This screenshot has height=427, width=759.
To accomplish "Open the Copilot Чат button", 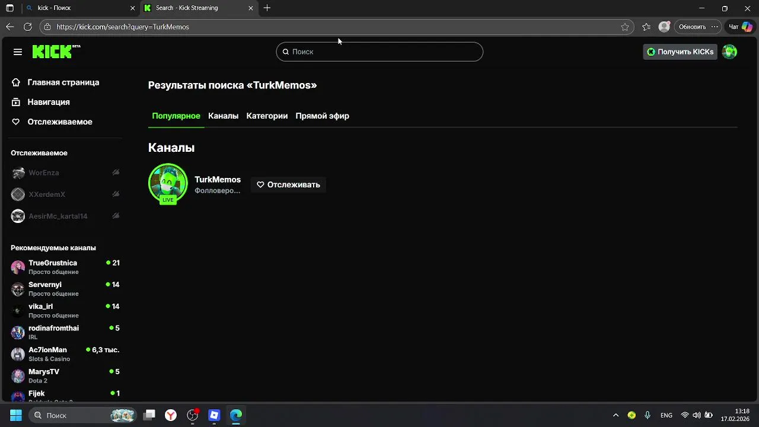I will [740, 27].
